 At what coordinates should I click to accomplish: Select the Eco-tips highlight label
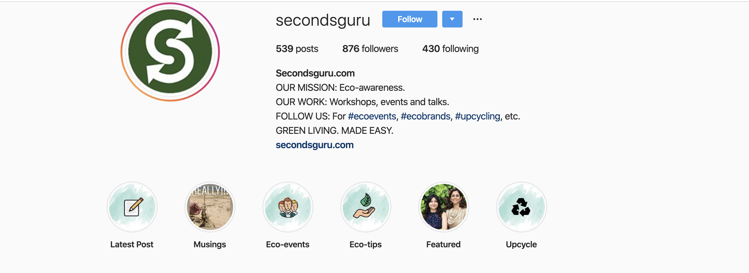click(x=366, y=244)
